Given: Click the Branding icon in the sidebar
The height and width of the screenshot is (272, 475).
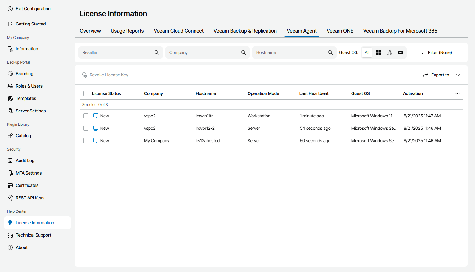Looking at the screenshot, I should (x=10, y=74).
